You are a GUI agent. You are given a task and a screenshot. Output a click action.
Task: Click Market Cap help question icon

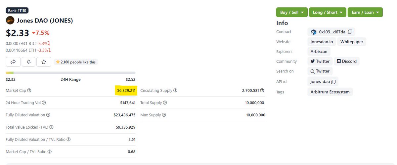pos(29,91)
